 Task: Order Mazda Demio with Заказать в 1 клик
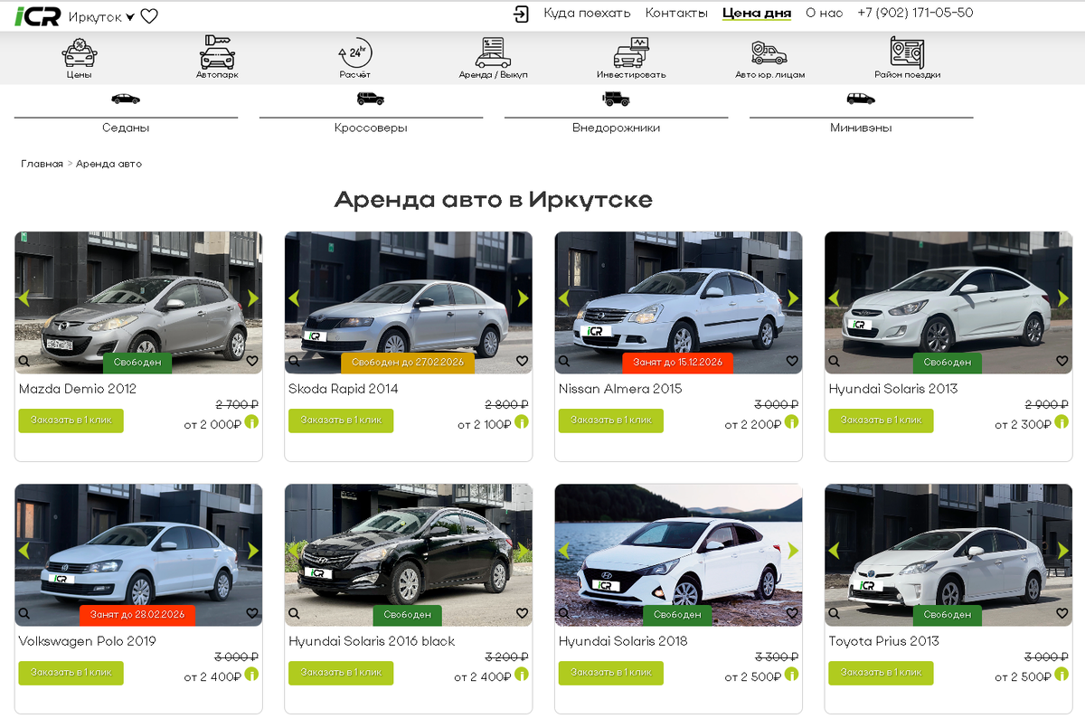(71, 420)
